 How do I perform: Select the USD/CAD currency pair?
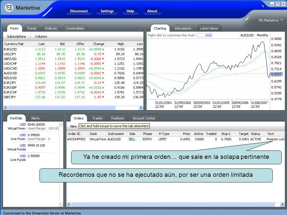10,68
